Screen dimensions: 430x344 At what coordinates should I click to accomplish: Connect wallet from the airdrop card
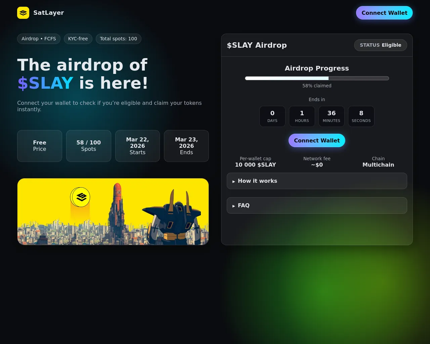coord(317,140)
